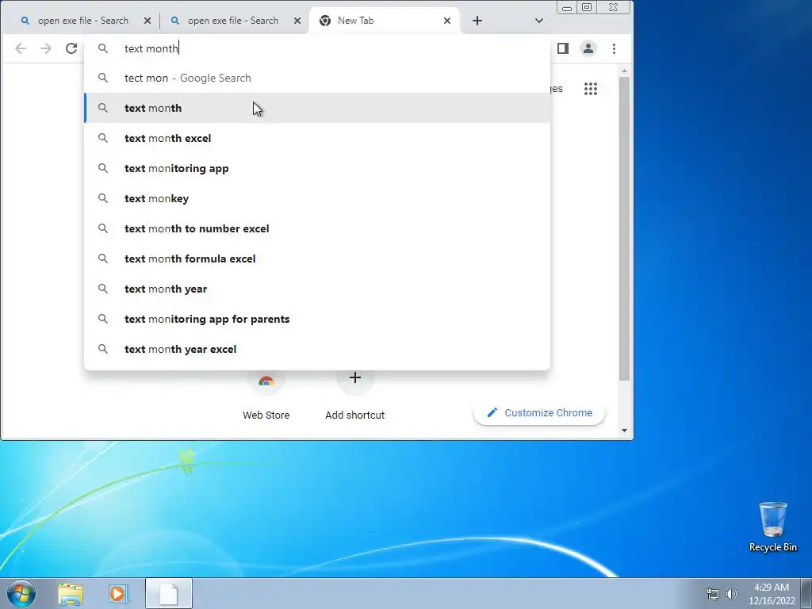Select the text monkey suggestion
The width and height of the screenshot is (812, 609).
pyautogui.click(x=317, y=198)
